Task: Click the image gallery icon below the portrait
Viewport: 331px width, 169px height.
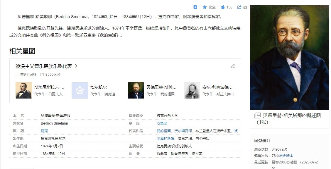Action: tap(258, 115)
